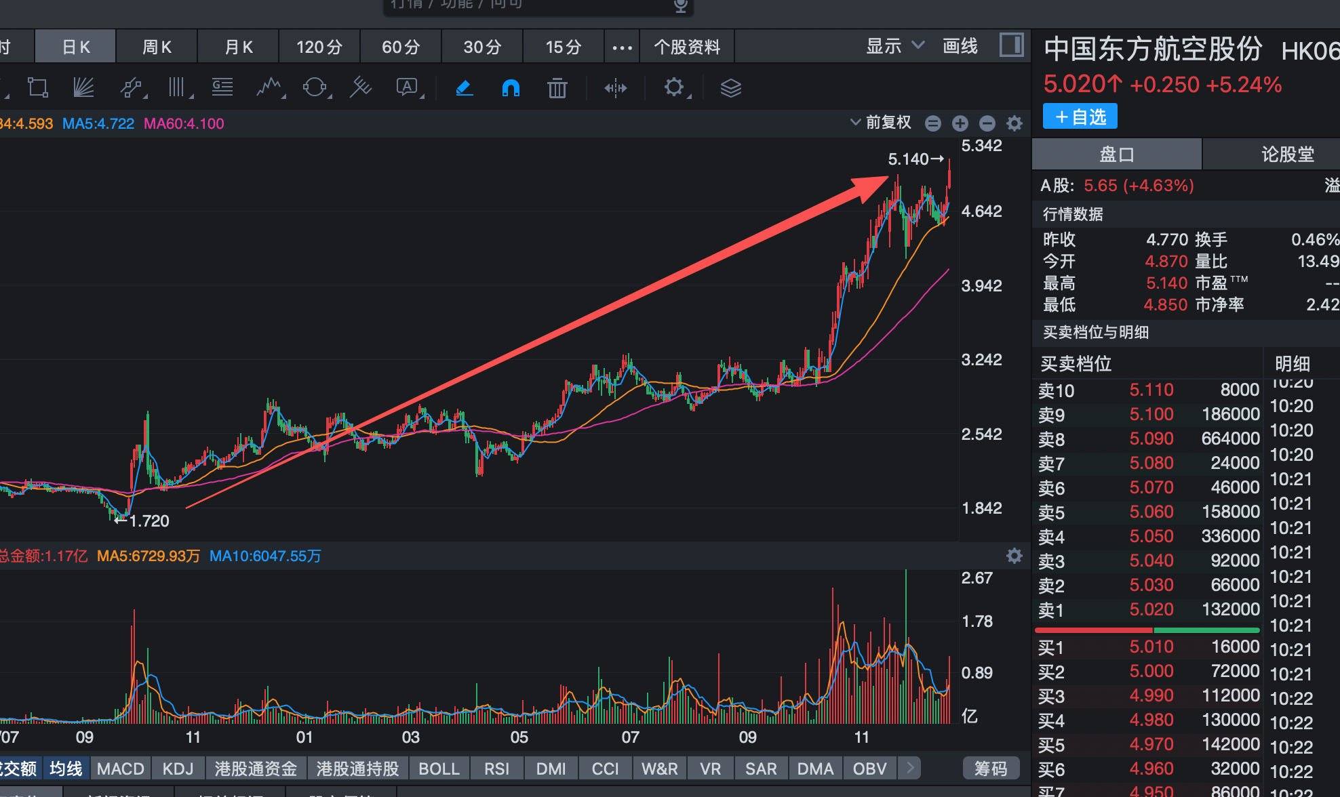Select the MACD indicator tab
This screenshot has height=797, width=1340.
point(120,769)
